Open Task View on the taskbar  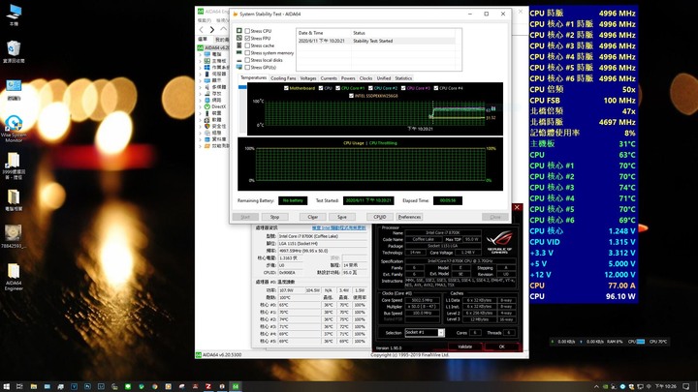(x=19, y=386)
